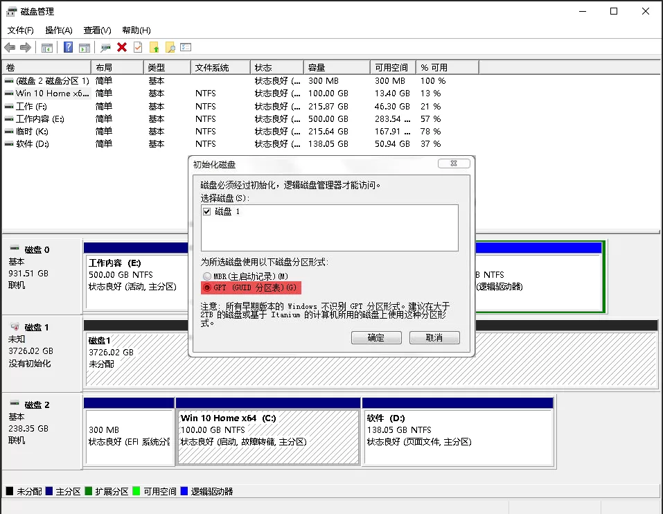Open the 查看(V) menu
This screenshot has height=514, width=663.
pyautogui.click(x=97, y=30)
